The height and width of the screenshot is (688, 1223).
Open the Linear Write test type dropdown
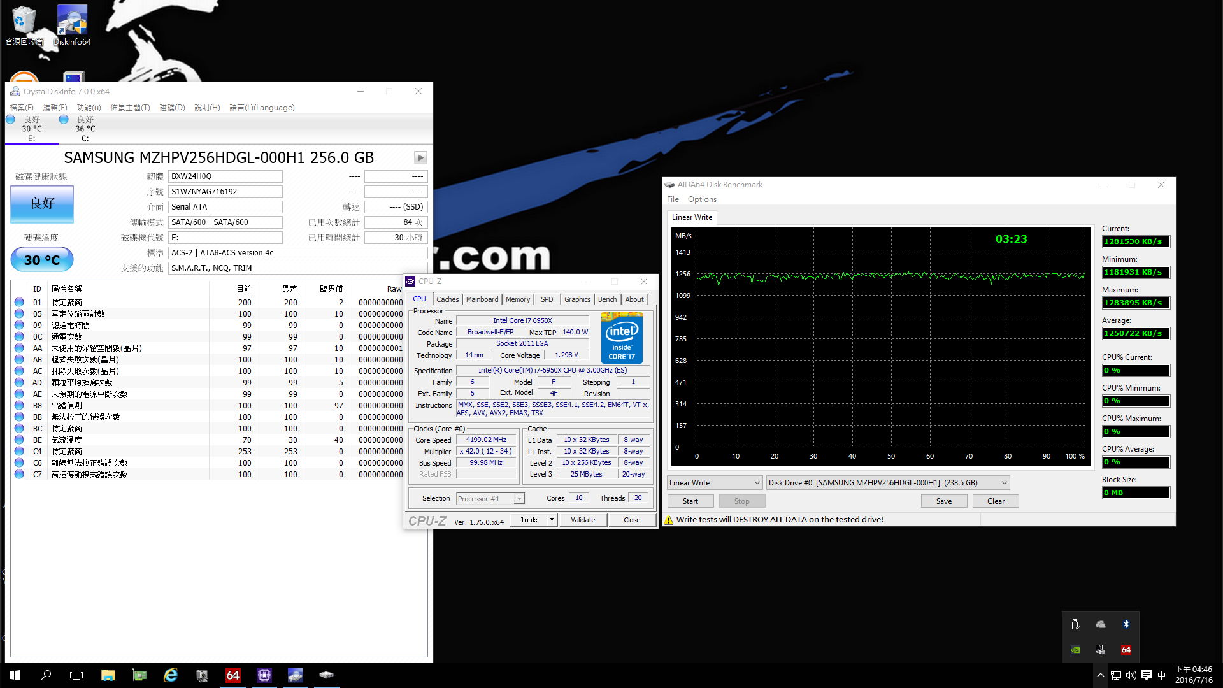click(x=715, y=483)
